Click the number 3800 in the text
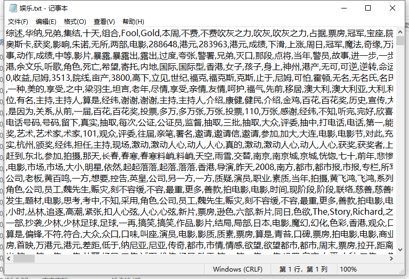Viewport: 409px width, 279px height. pyautogui.click(x=120, y=78)
